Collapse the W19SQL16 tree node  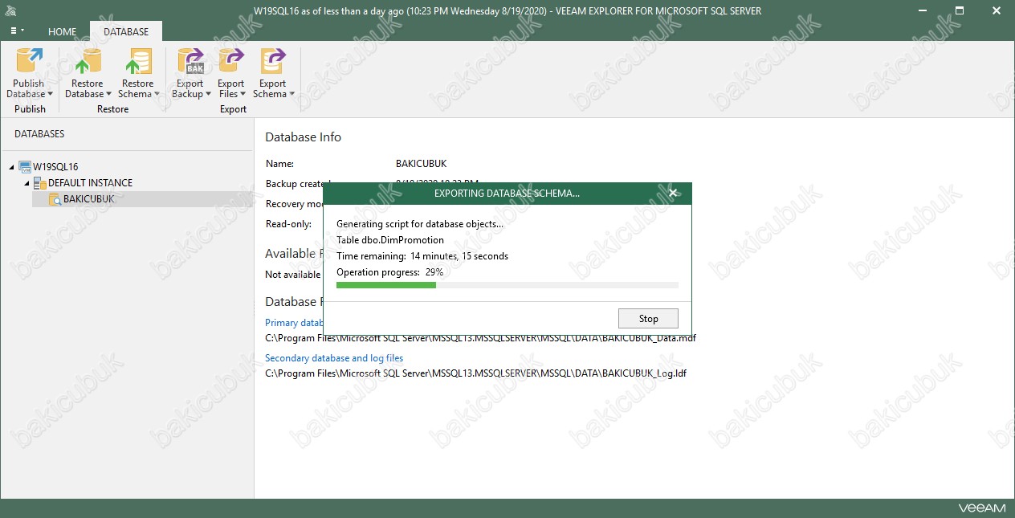(x=12, y=167)
